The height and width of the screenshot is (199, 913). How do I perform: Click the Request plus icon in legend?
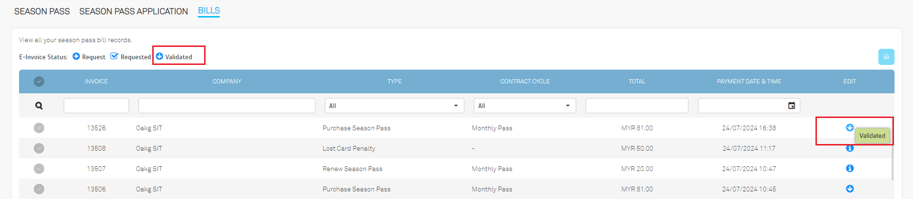pos(76,56)
